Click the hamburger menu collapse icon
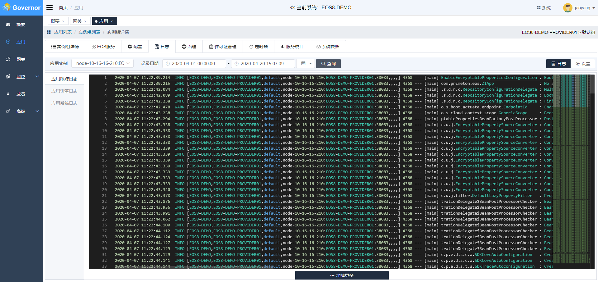This screenshot has height=282, width=598. tap(50, 7)
